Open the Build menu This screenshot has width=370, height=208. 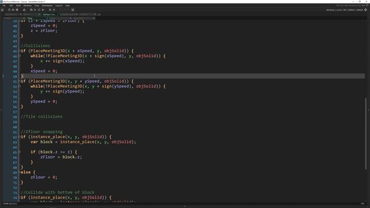(18, 5)
